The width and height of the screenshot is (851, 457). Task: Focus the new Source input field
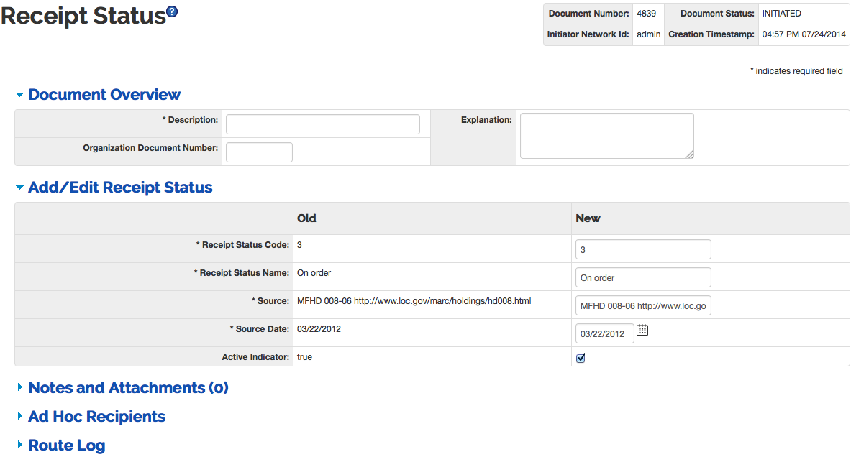642,306
